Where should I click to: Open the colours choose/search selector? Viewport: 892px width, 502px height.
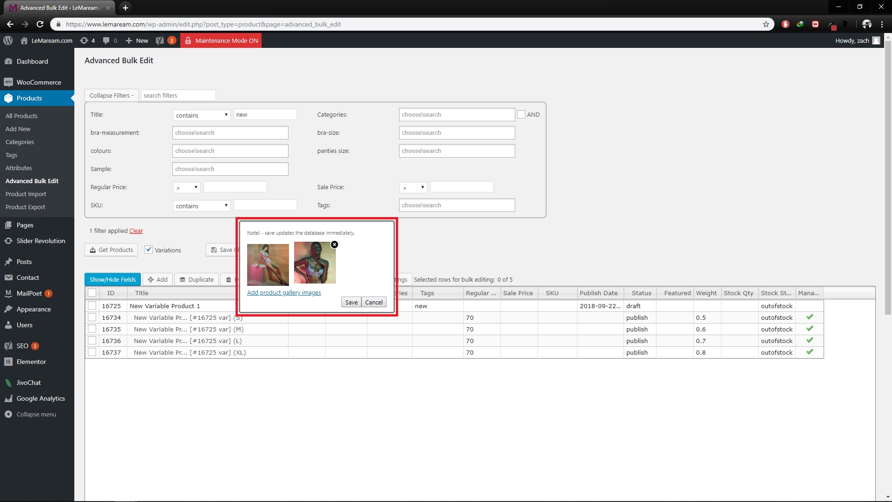[230, 151]
